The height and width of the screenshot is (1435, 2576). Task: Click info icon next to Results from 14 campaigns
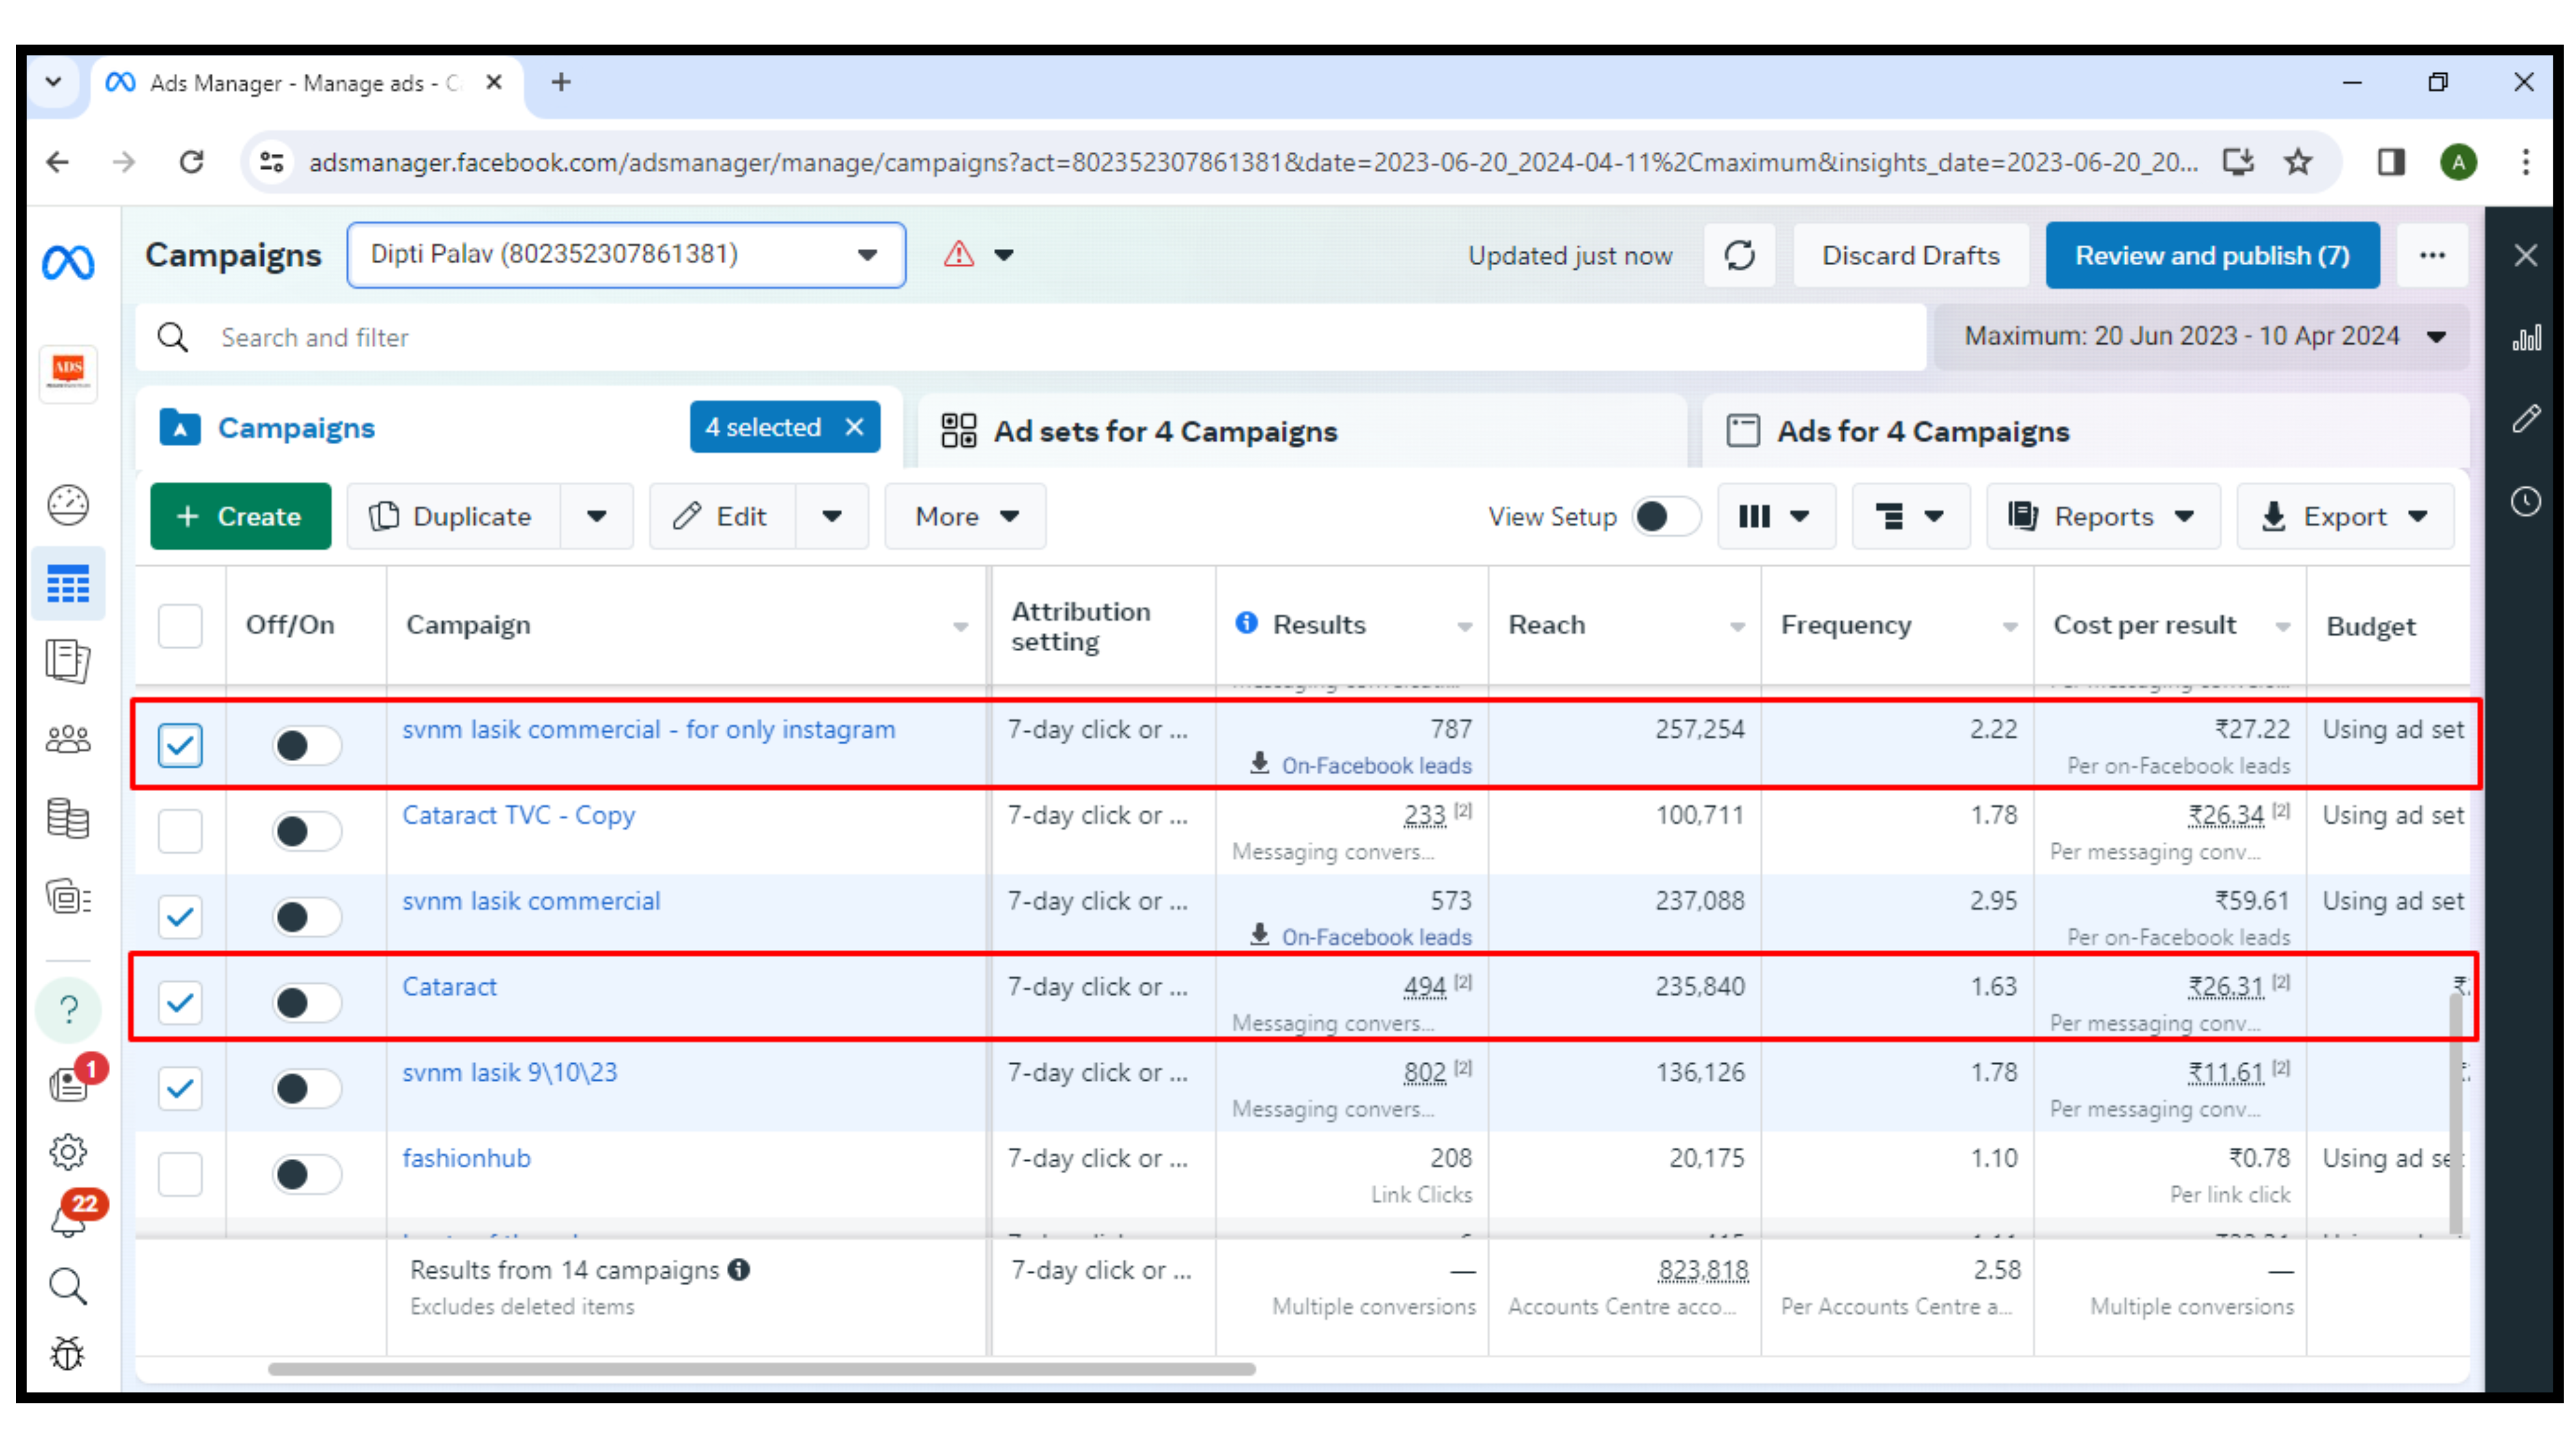point(739,1269)
